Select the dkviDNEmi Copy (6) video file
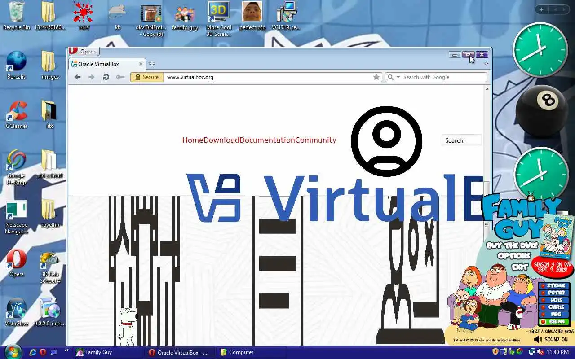This screenshot has width=575, height=359. pos(151,20)
